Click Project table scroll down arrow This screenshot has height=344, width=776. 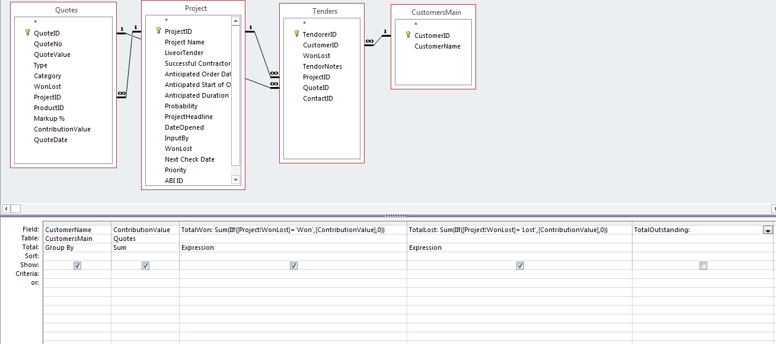(235, 179)
